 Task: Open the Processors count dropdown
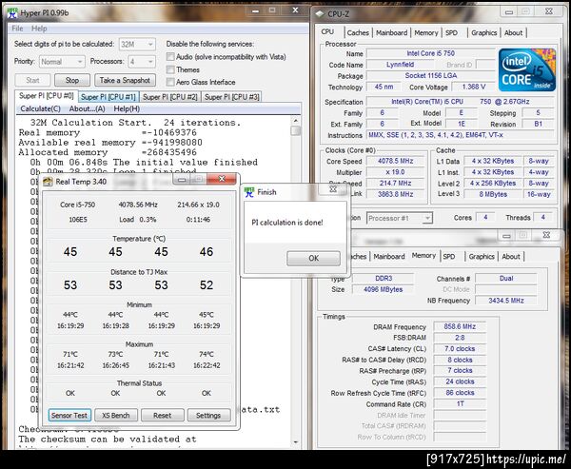pos(142,62)
